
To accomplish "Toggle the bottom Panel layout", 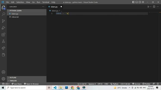I will [x=137, y=2].
